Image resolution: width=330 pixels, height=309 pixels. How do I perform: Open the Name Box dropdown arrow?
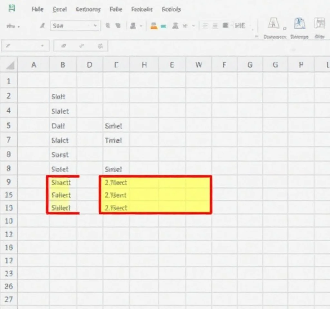(42, 46)
